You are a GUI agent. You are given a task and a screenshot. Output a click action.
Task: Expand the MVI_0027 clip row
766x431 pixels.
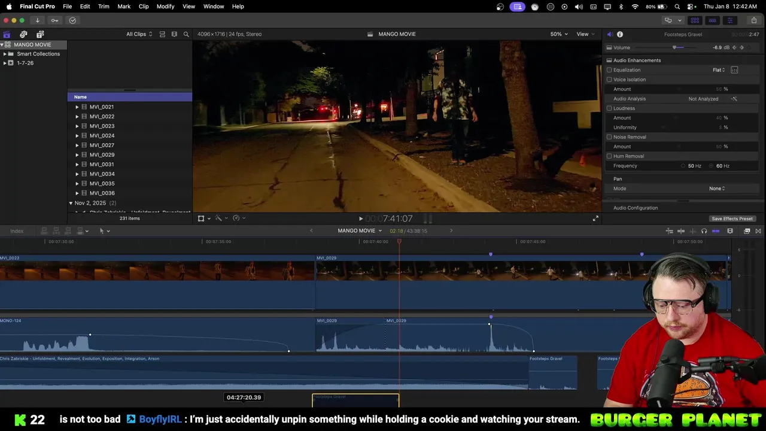pyautogui.click(x=77, y=145)
